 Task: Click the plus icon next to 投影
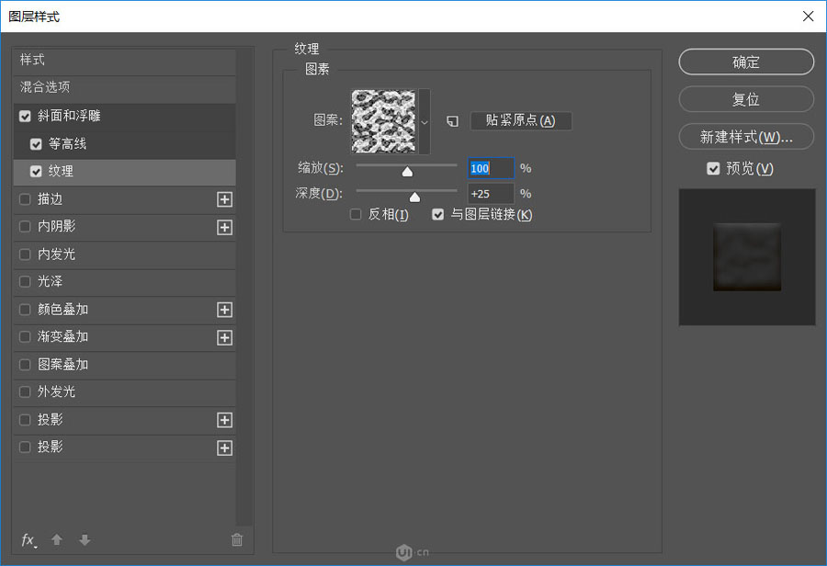click(224, 420)
